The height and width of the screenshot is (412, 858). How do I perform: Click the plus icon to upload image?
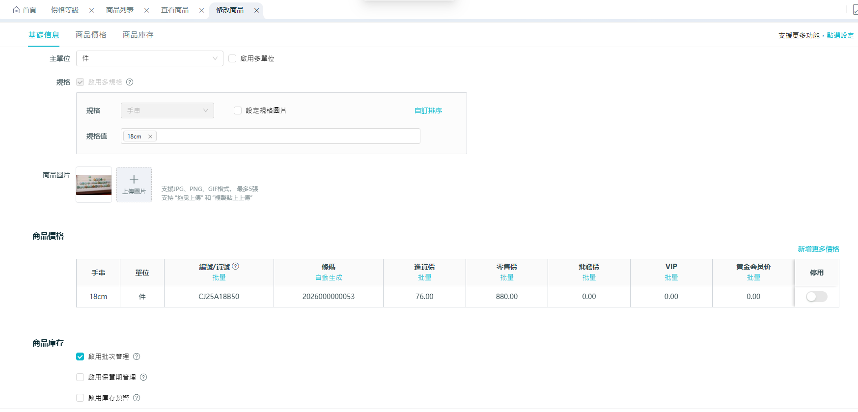[134, 180]
